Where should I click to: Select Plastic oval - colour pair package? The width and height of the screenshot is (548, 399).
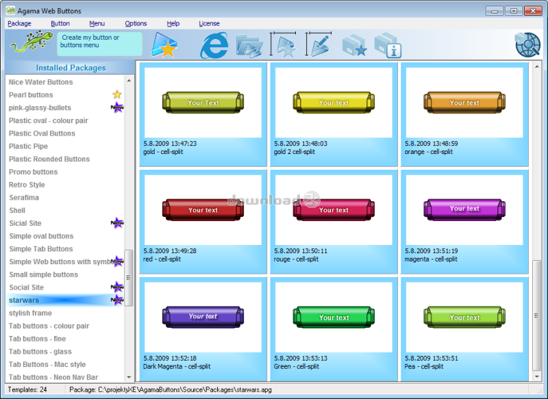(65, 120)
